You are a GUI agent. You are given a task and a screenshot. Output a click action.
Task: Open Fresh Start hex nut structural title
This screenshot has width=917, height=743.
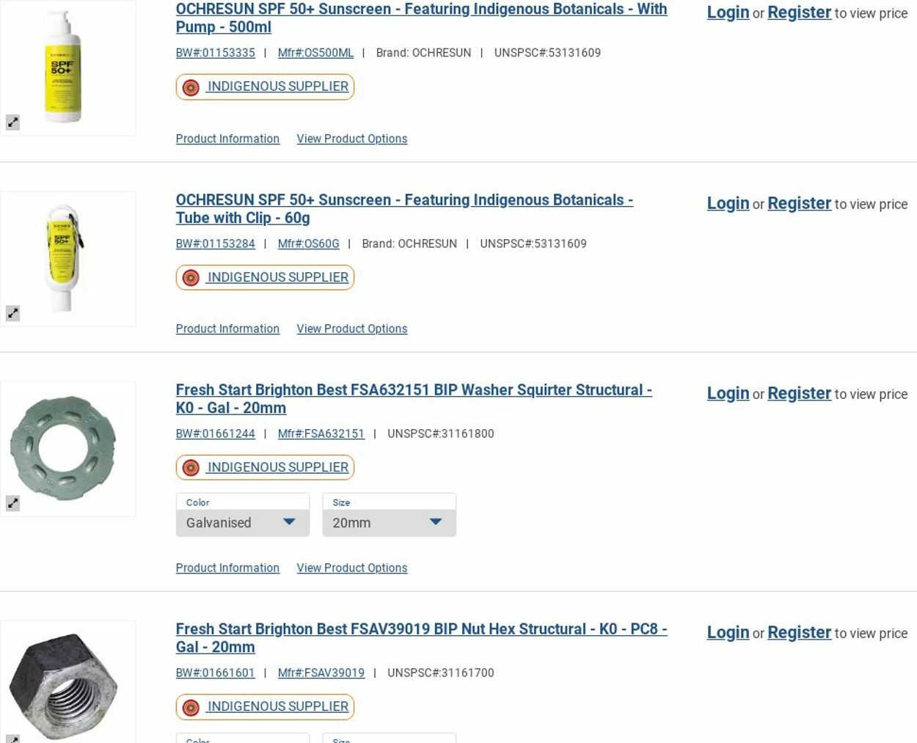[x=421, y=637]
